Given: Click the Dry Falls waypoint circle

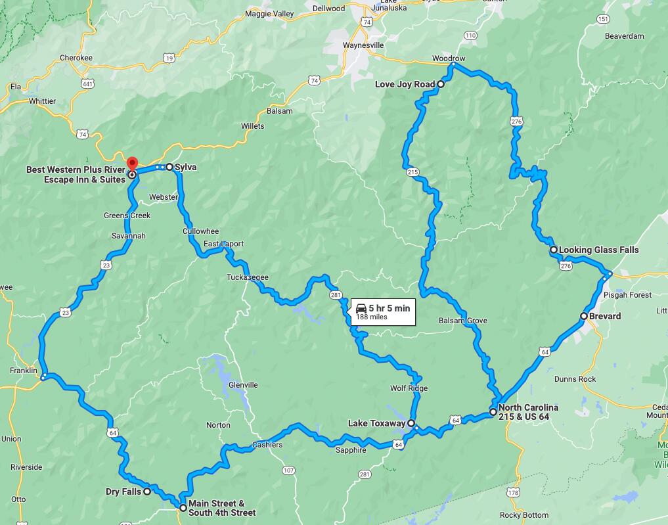Looking at the screenshot, I should pyautogui.click(x=146, y=491).
